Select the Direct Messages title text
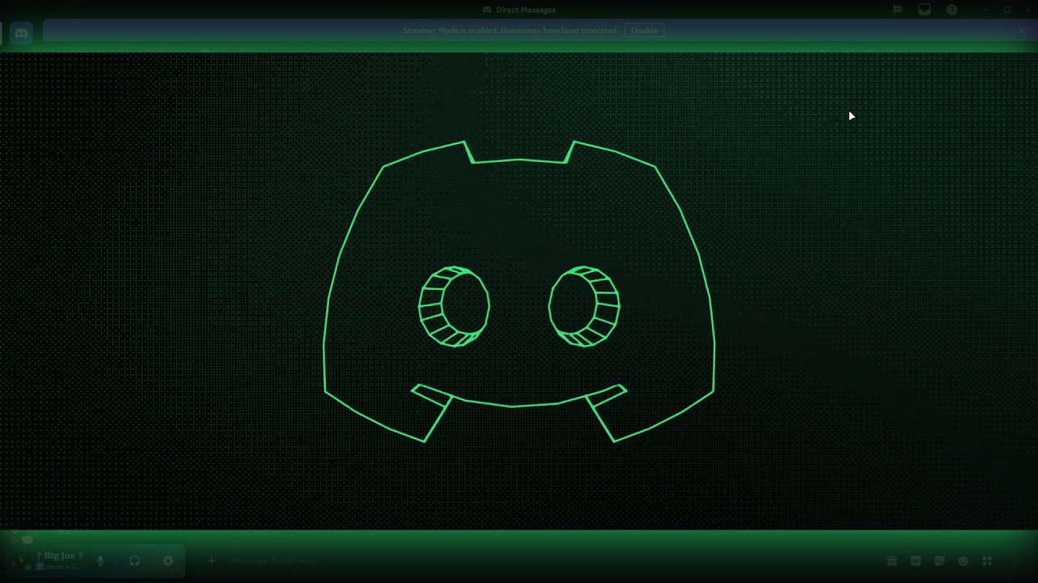The width and height of the screenshot is (1038, 583). pyautogui.click(x=525, y=10)
